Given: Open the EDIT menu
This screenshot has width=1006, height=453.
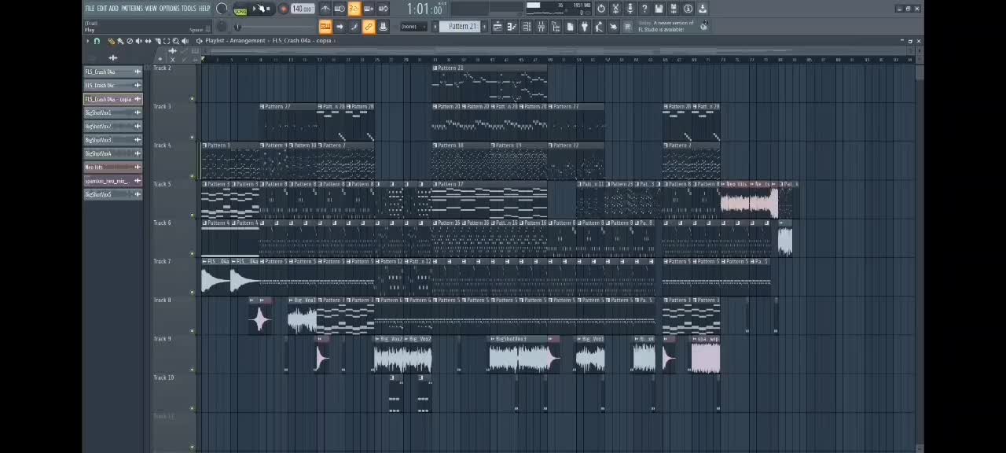Looking at the screenshot, I should (x=102, y=9).
